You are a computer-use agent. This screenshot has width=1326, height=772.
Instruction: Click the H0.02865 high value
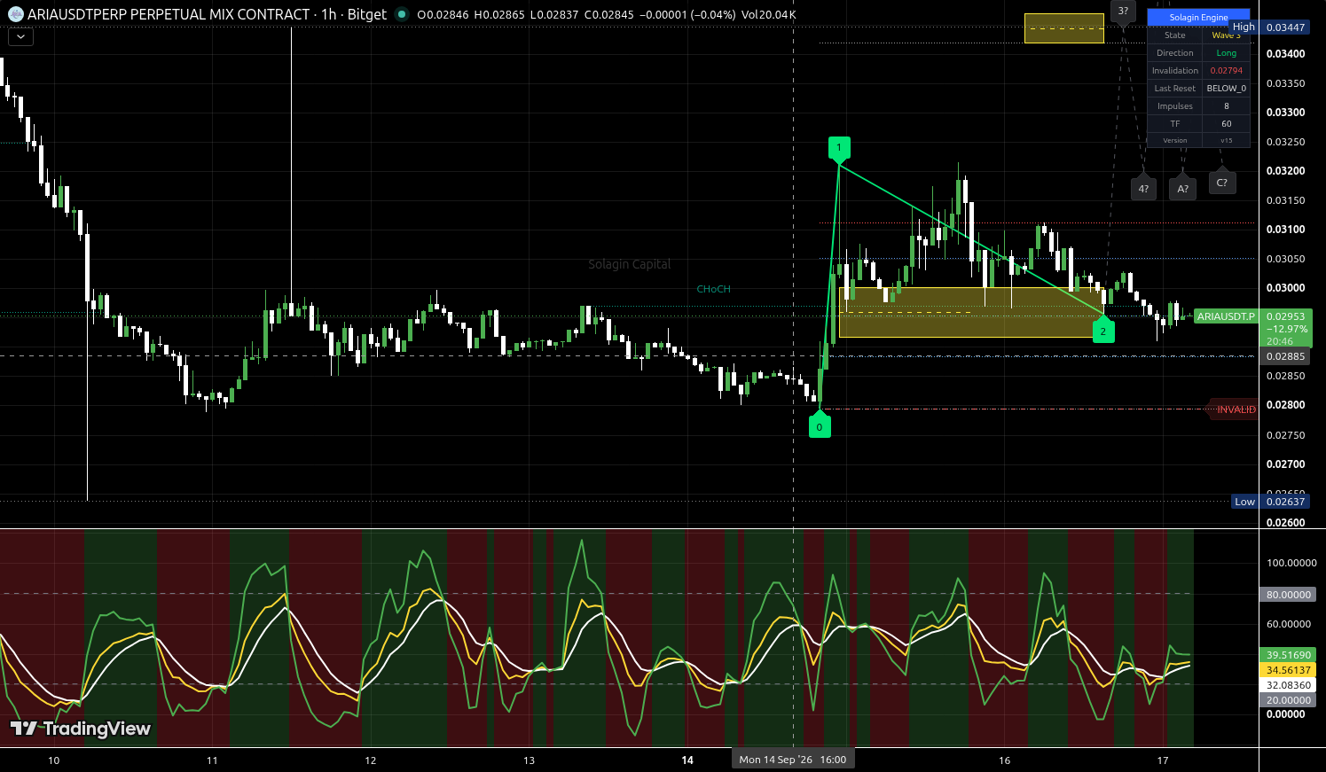click(x=499, y=14)
